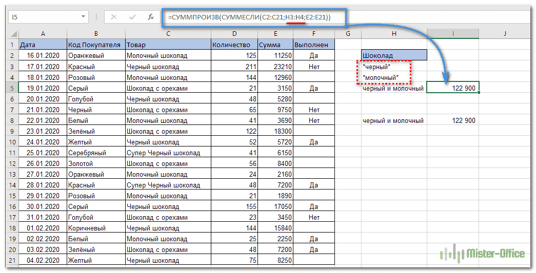Click the Insert Function fx icon
This screenshot has width=536, height=273.
coord(150,17)
